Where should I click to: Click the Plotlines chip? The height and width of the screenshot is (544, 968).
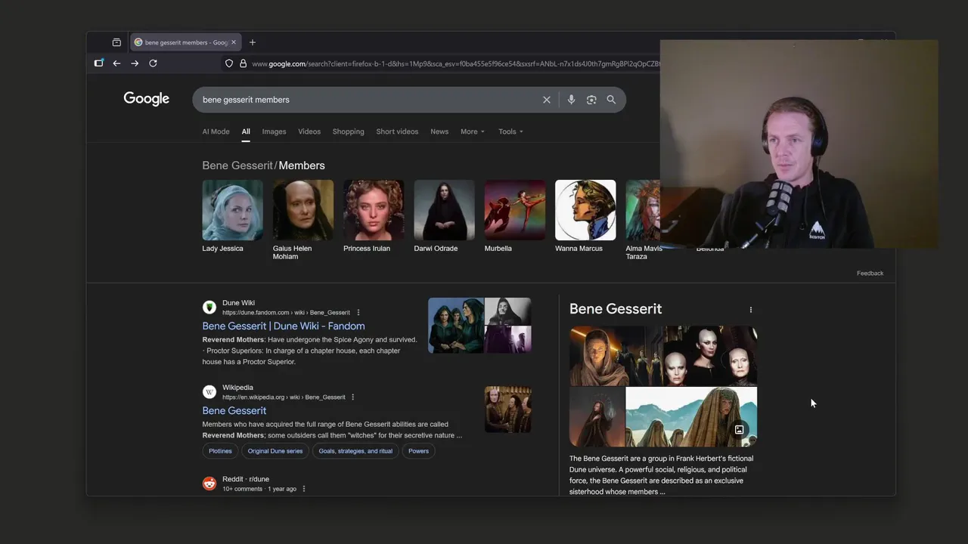point(220,451)
